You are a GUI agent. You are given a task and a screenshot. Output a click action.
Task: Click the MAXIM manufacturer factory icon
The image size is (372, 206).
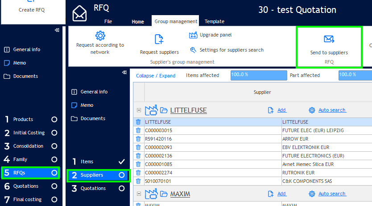pyautogui.click(x=151, y=194)
